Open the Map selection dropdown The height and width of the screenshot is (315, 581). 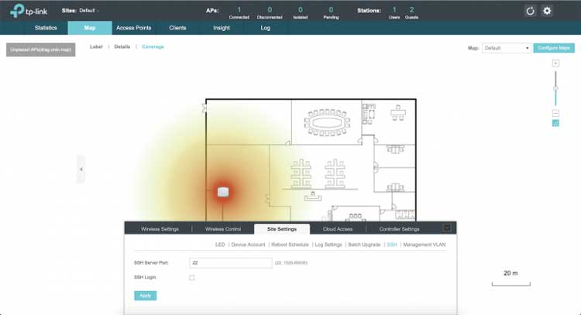[507, 48]
